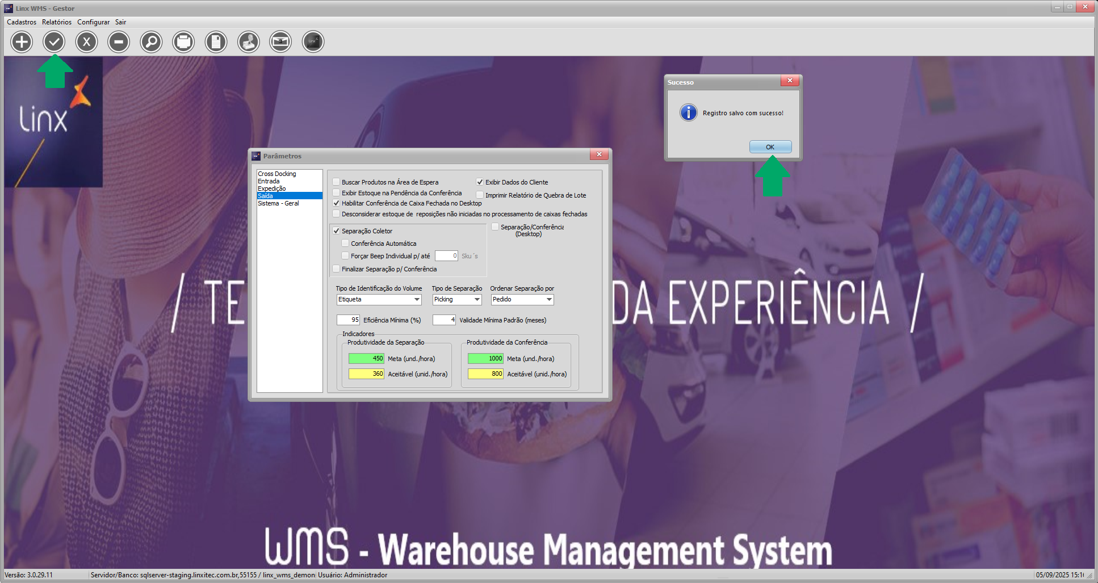This screenshot has width=1098, height=583.
Task: Open the Configurar menu
Action: coord(94,22)
